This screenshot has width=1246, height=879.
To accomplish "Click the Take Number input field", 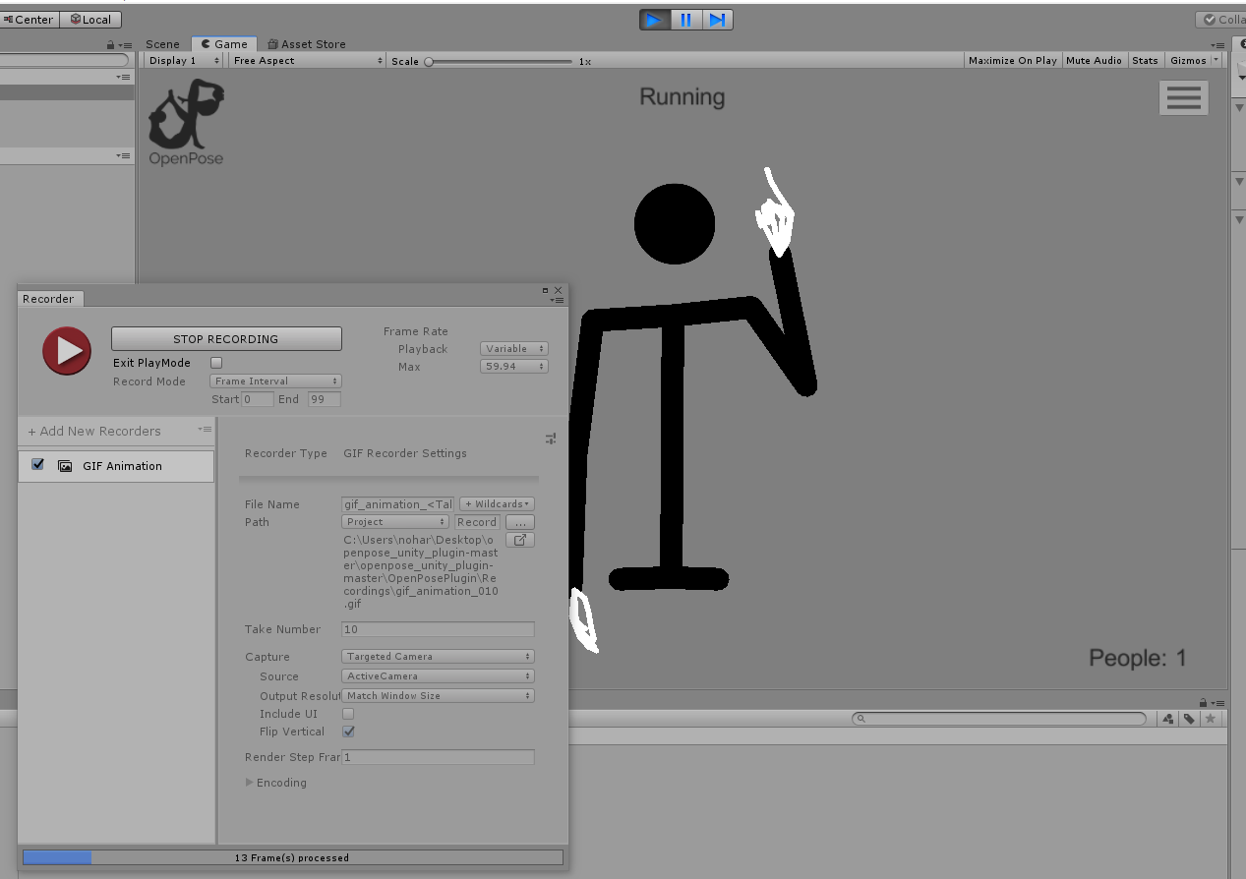I will [x=437, y=629].
